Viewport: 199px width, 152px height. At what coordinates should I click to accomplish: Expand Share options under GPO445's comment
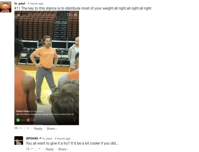click(63, 149)
